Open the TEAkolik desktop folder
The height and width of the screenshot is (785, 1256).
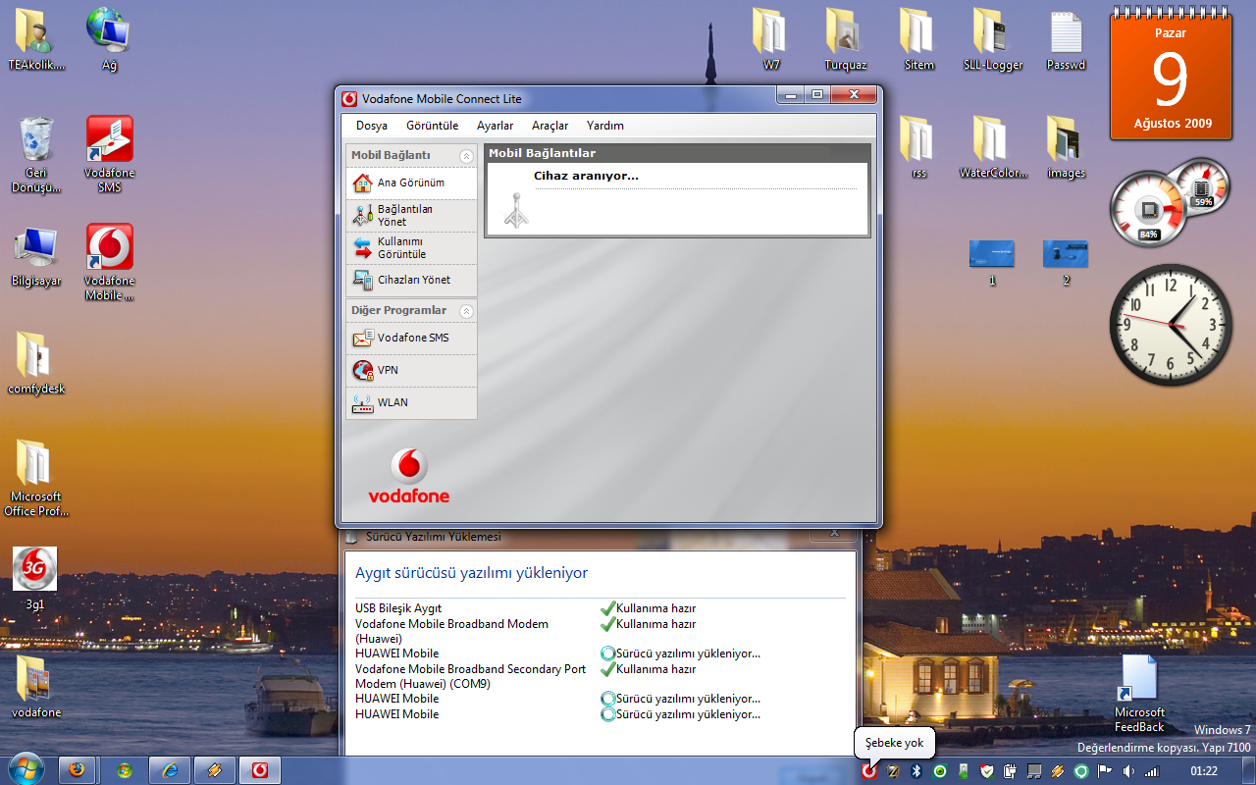[x=35, y=41]
